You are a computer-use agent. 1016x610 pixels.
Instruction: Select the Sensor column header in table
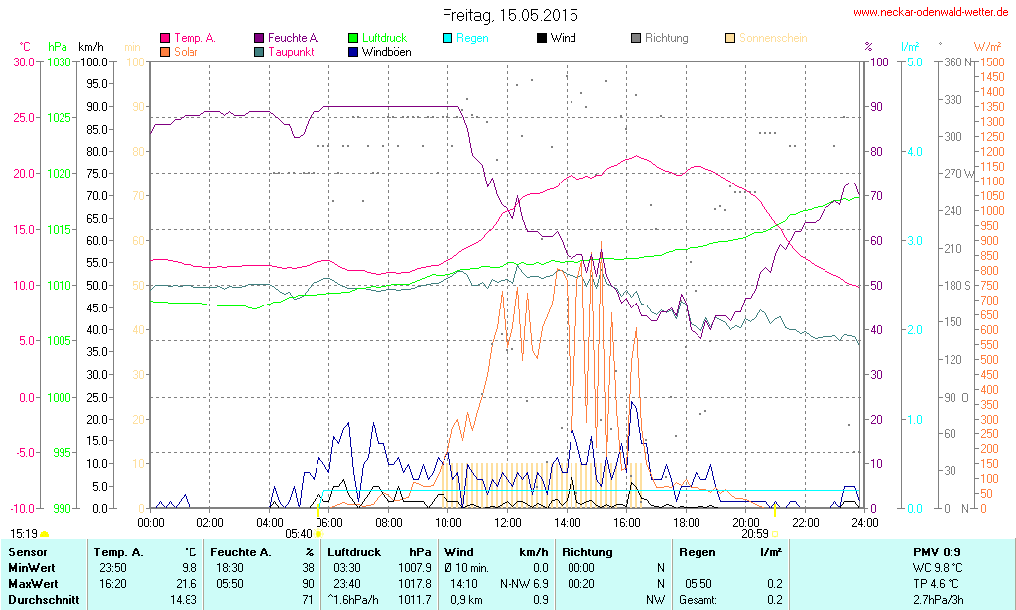coord(28,551)
